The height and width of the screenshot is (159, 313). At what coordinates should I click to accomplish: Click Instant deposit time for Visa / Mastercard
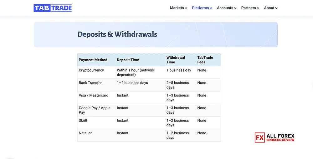(123, 95)
